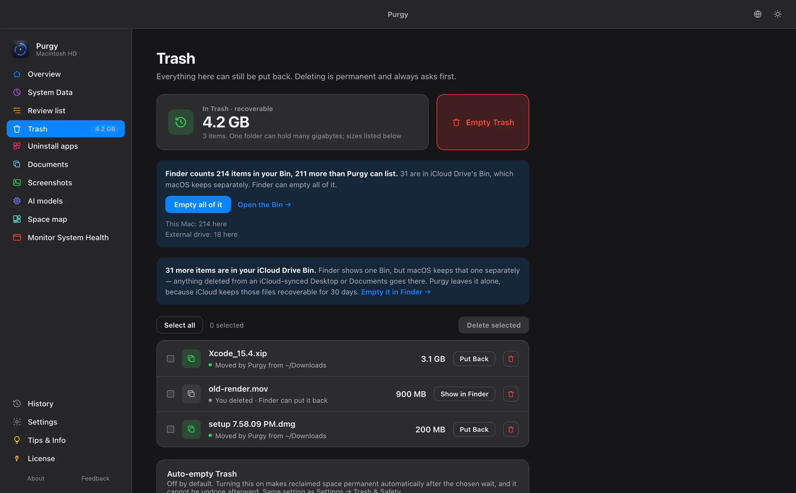
Task: Open the Feedback link
Action: tap(95, 478)
